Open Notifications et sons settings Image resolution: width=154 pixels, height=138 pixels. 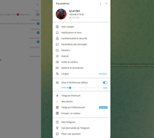tap(82, 33)
